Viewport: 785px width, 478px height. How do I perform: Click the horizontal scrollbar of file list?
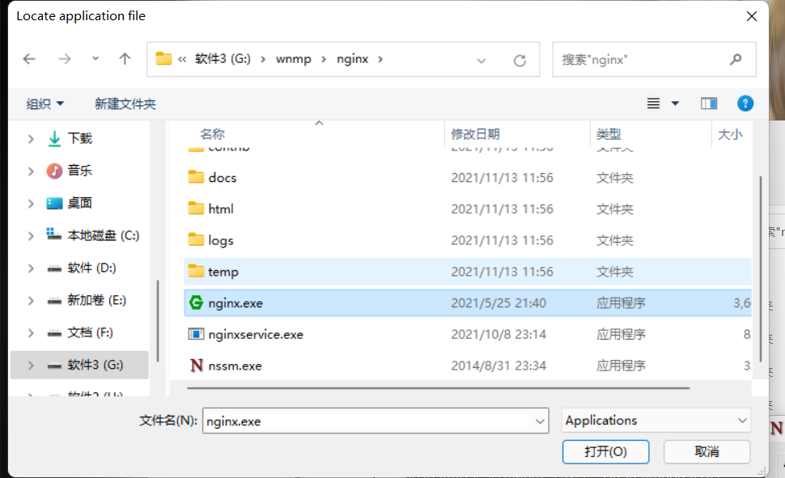tap(439, 388)
